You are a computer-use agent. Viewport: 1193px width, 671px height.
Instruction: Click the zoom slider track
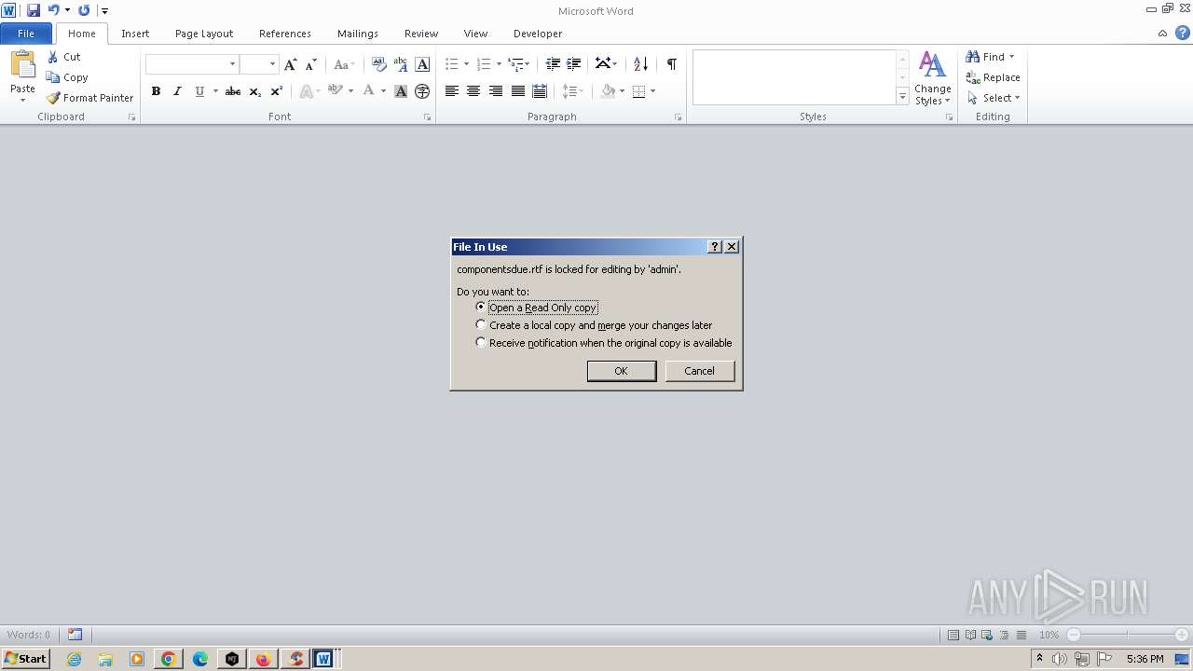click(x=1127, y=635)
